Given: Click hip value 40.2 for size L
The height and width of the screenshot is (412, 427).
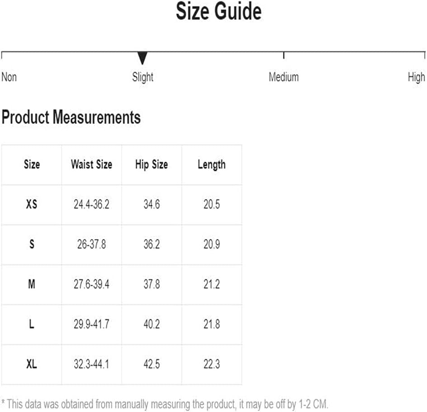Looking at the screenshot, I should pyautogui.click(x=152, y=324).
